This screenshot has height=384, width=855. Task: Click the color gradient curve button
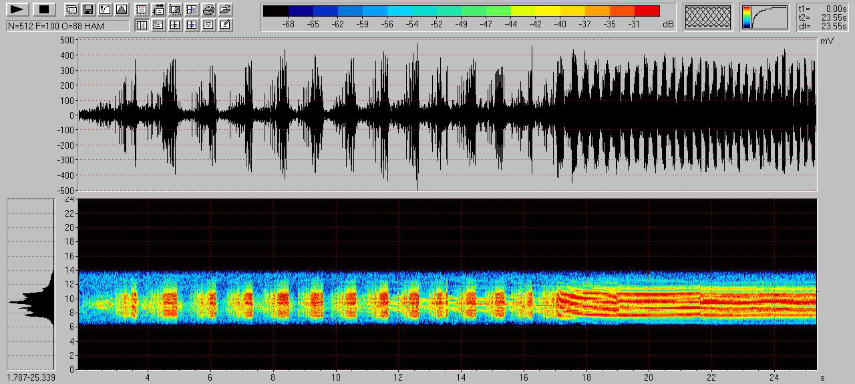coord(764,17)
